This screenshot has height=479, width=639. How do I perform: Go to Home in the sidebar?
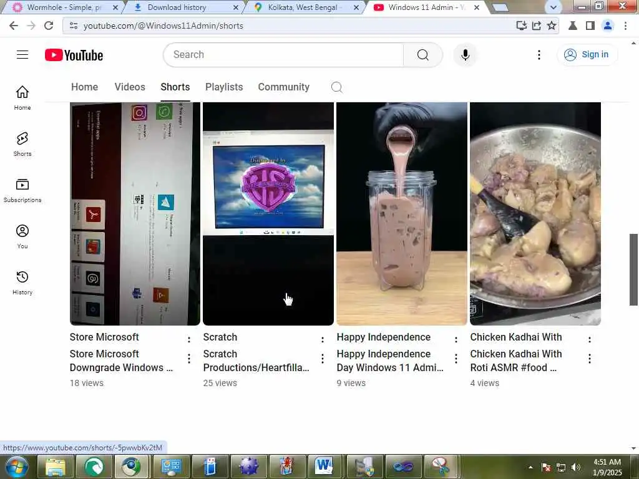22,98
